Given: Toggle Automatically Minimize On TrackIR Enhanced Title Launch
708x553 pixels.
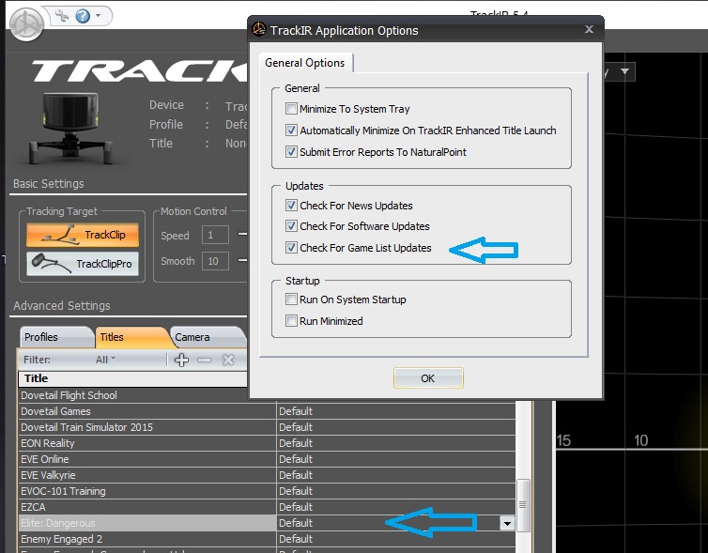Looking at the screenshot, I should (x=291, y=131).
